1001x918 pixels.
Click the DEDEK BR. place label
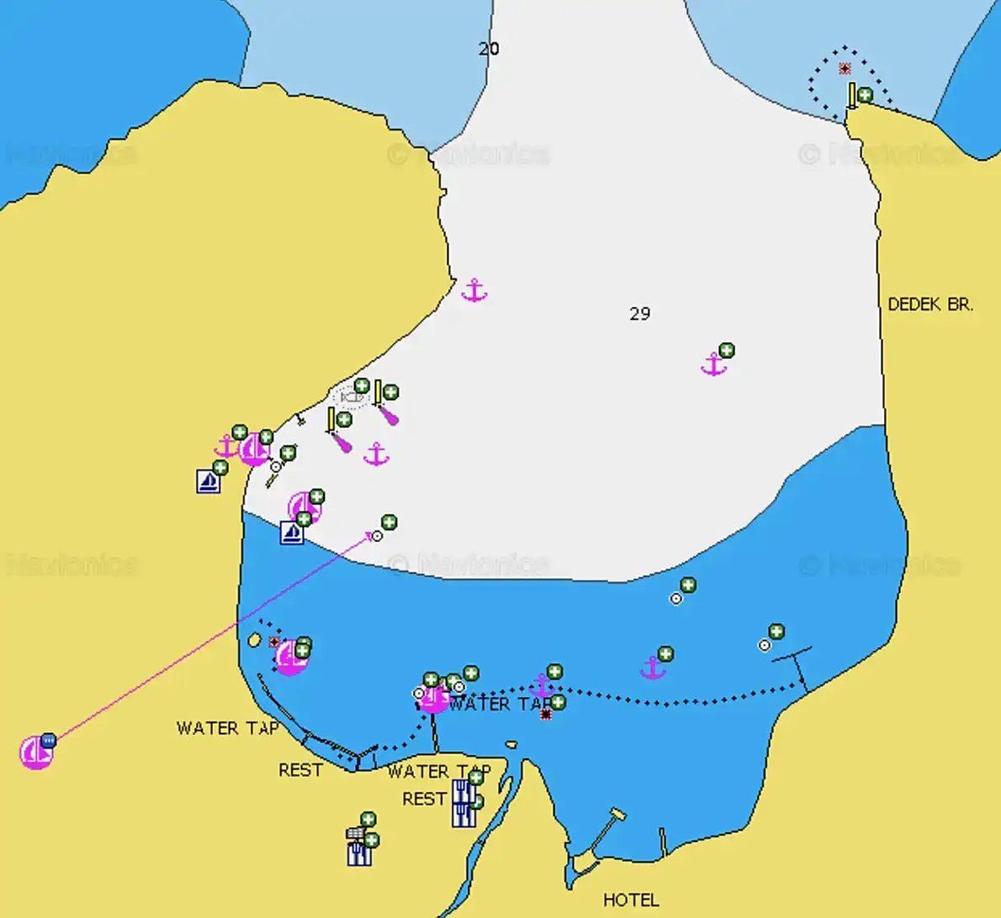931,304
